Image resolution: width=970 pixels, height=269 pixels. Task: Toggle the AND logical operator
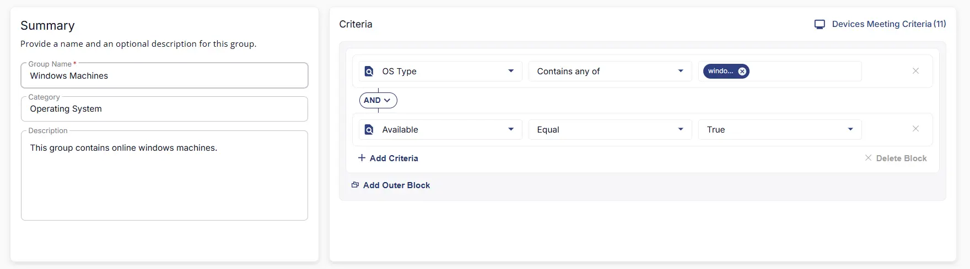[x=378, y=100]
